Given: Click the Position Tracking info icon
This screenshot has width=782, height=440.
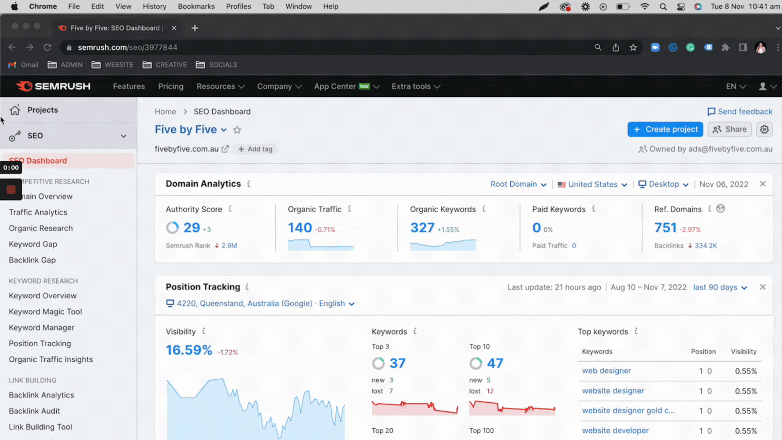Looking at the screenshot, I should coord(247,287).
